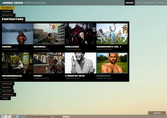Switch to the Gallery tab
This screenshot has width=167, height=118.
pyautogui.click(x=129, y=3)
